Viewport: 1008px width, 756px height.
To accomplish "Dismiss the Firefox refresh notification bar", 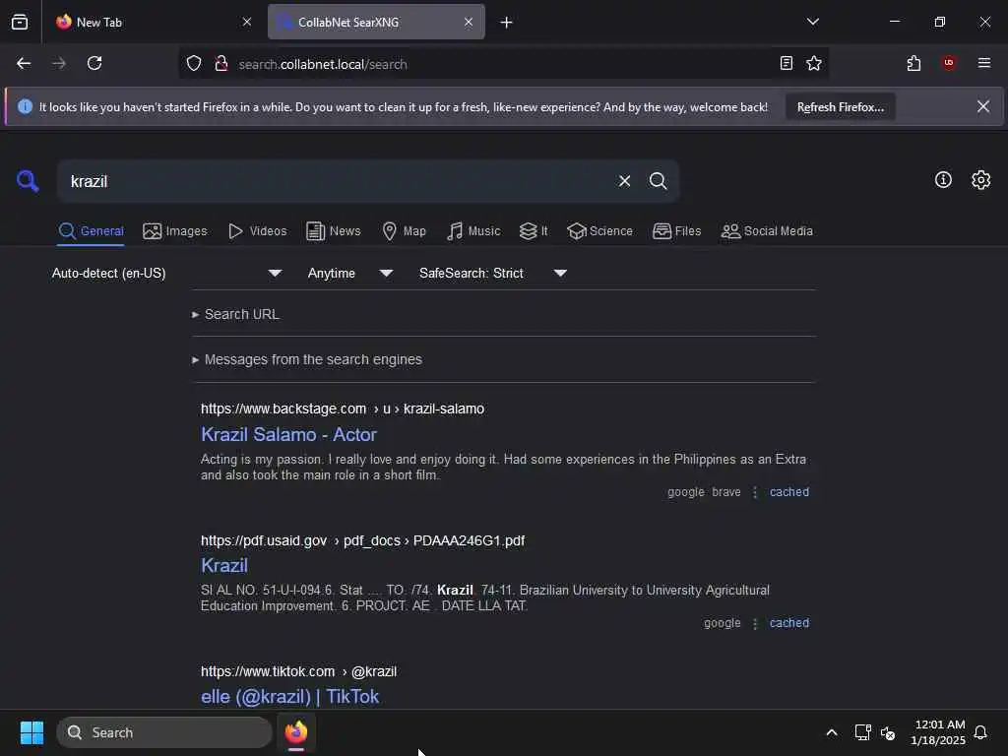I will click(x=983, y=106).
